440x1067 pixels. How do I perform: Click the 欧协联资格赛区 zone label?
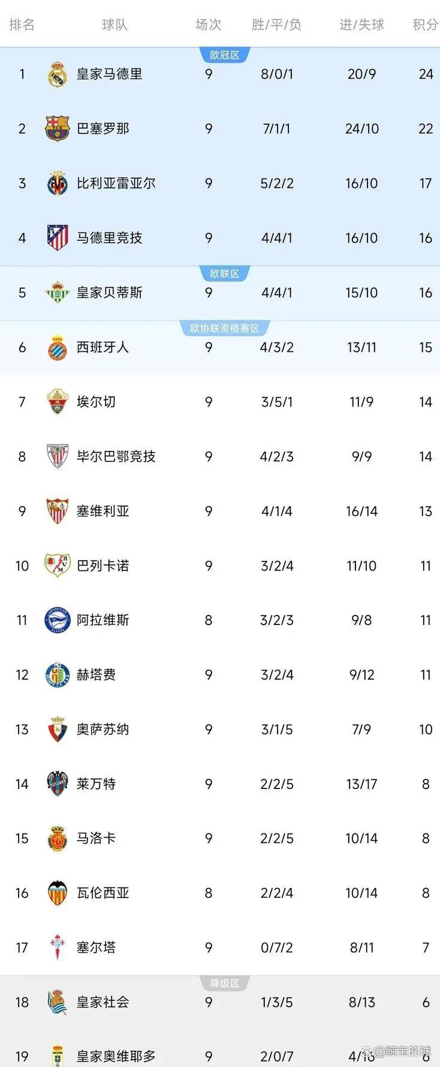(224, 328)
